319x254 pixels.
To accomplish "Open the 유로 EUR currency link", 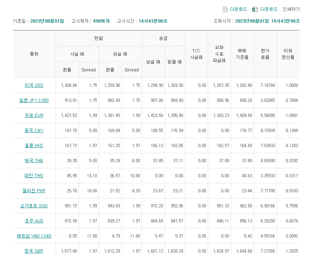I will [x=34, y=115].
